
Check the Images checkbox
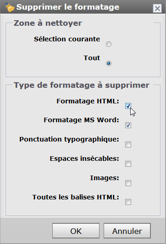[x=128, y=183]
